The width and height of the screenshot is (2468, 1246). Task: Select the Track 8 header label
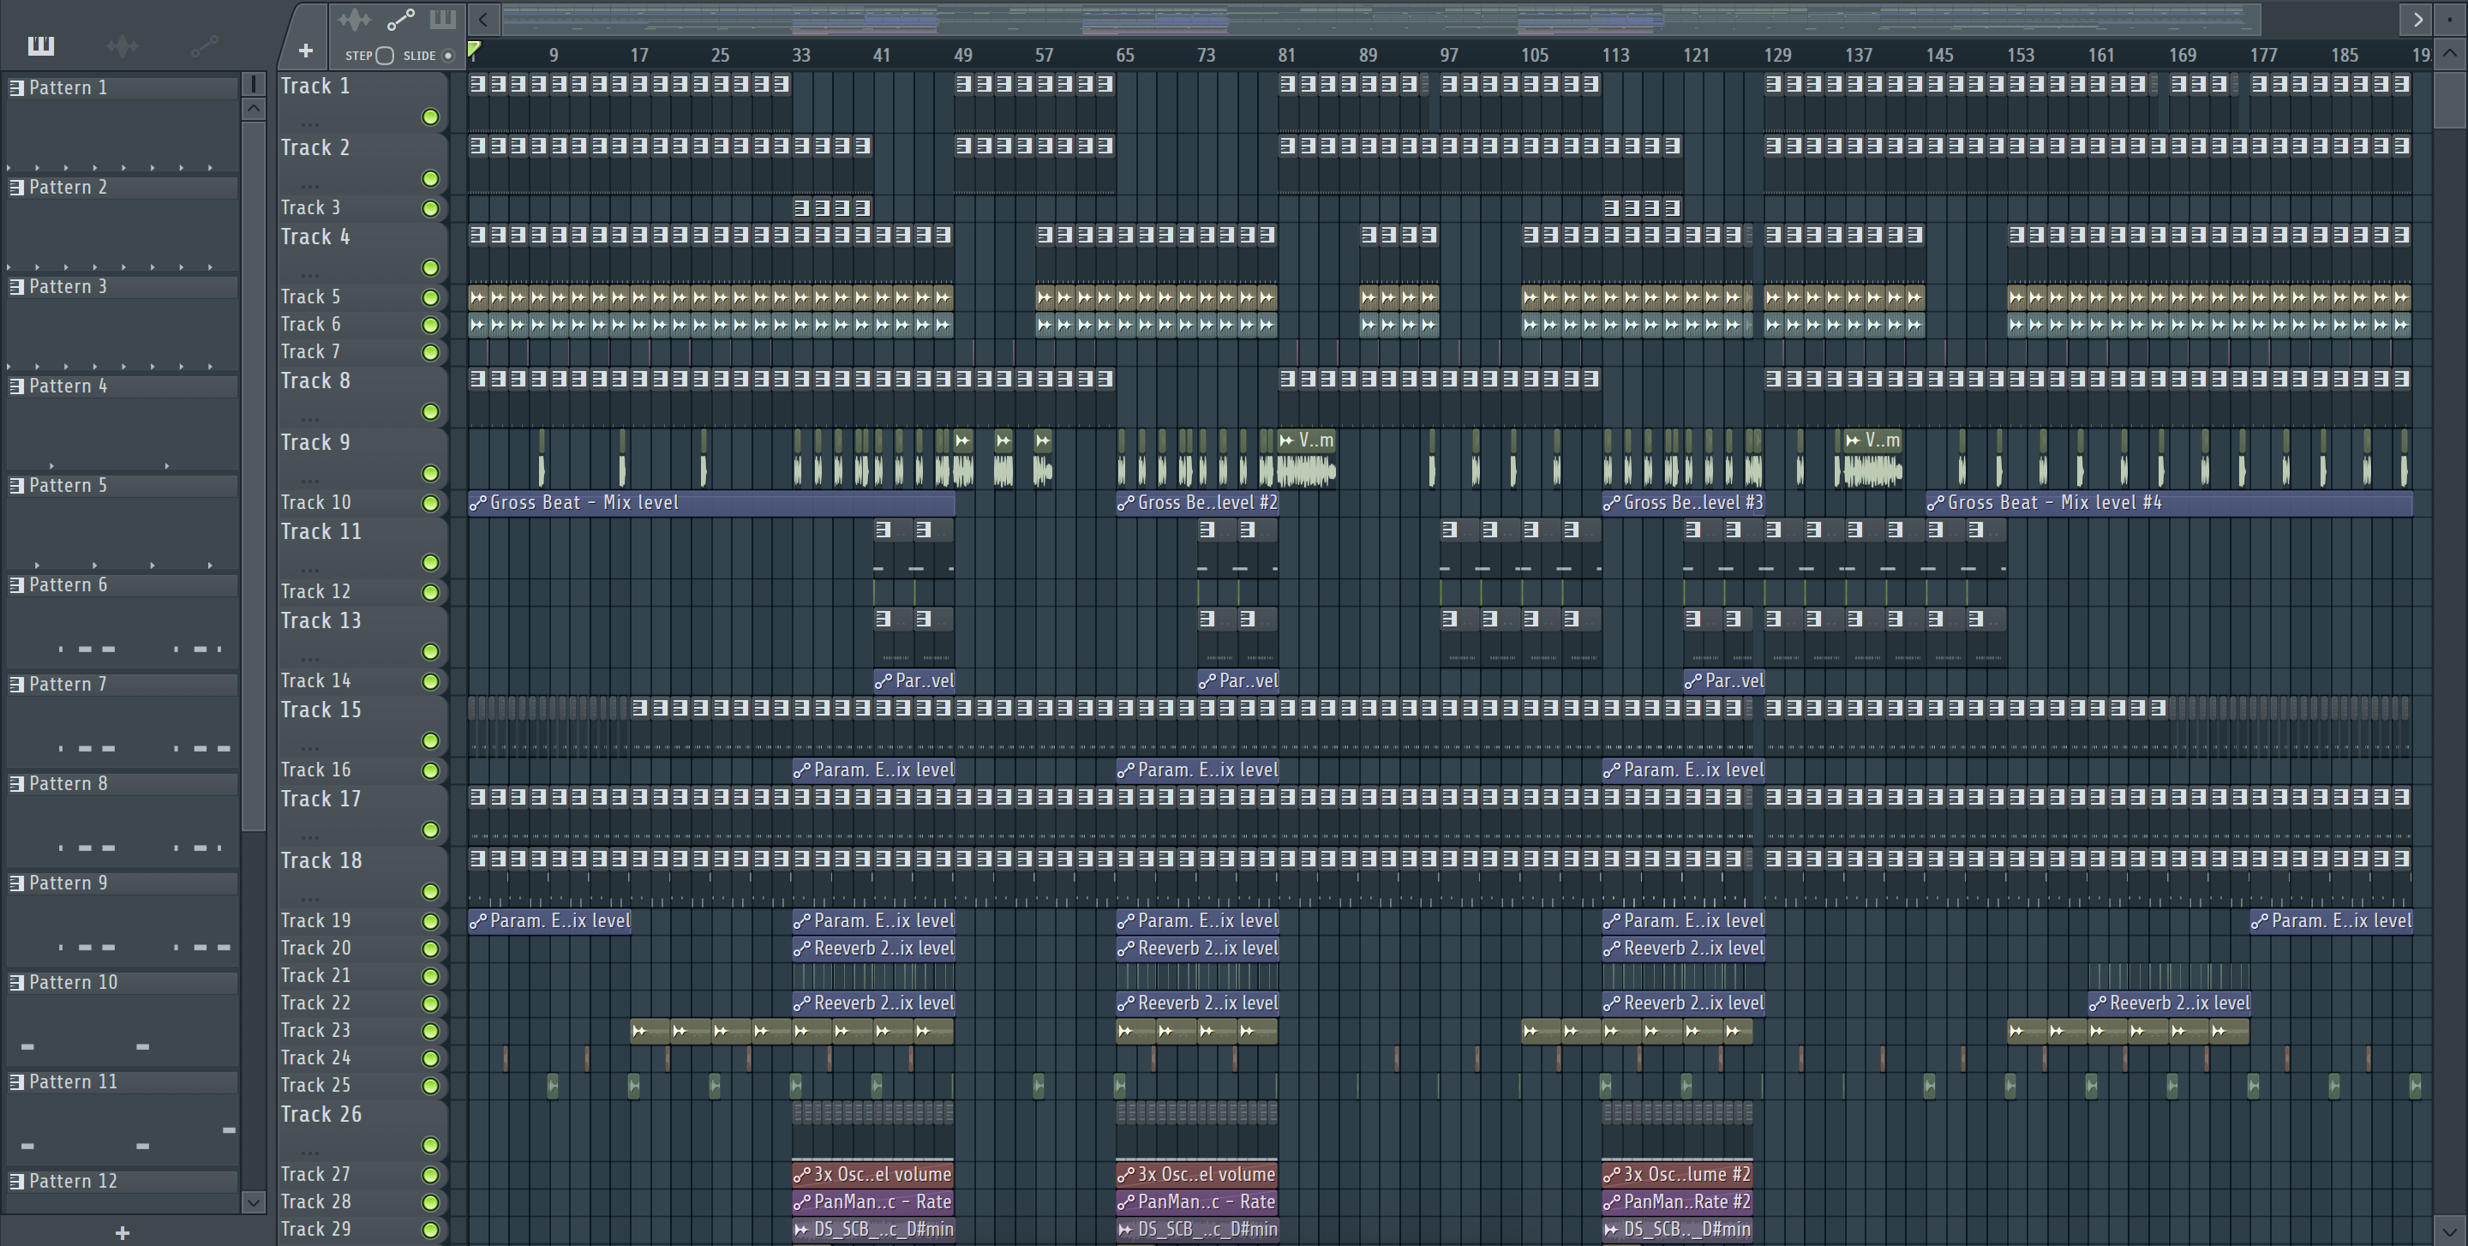[315, 381]
